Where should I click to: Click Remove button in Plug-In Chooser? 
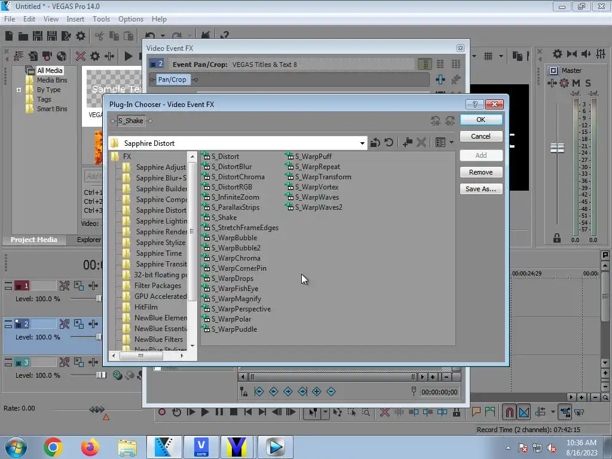481,172
